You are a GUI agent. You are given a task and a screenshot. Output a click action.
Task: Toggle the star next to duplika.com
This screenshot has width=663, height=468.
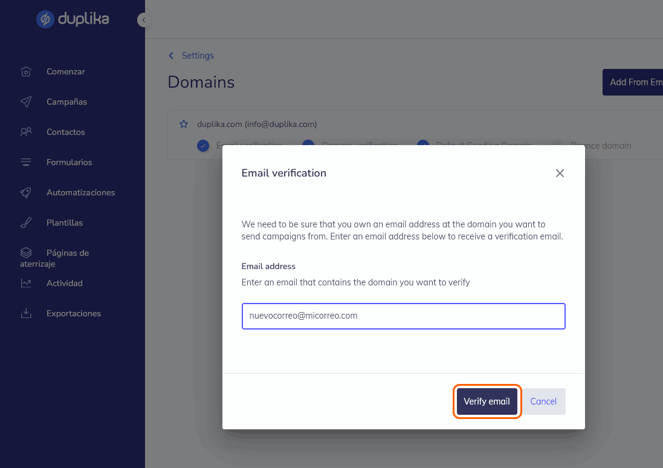[x=183, y=124]
